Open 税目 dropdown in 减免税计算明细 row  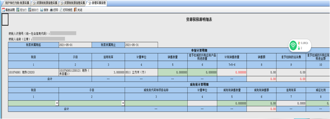pyautogui.click(x=57, y=103)
